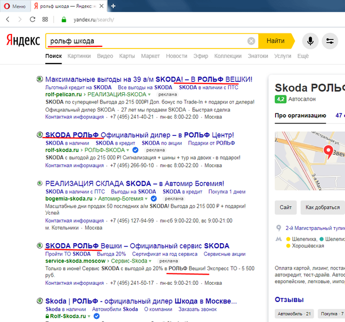345x322 pixels.
Task: Select the Поиск tab
Action: click(x=53, y=56)
